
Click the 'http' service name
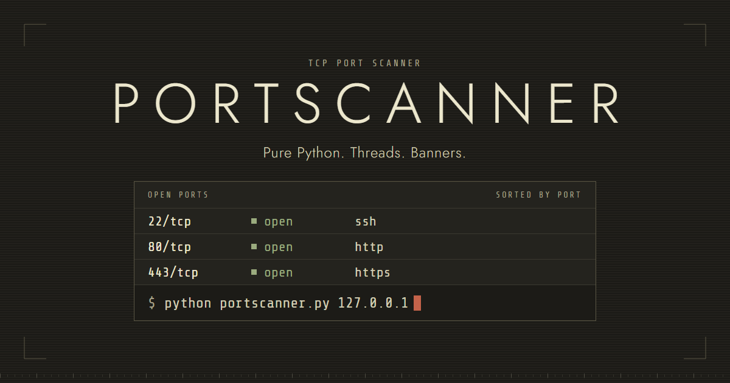tap(369, 247)
